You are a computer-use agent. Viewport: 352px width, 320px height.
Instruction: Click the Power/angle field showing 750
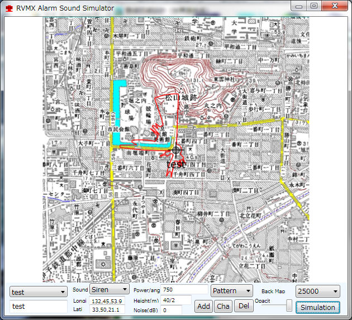pos(184,290)
